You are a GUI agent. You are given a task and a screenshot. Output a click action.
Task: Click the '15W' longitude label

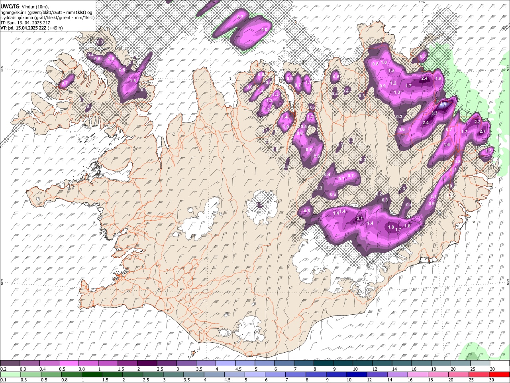coord(422,2)
